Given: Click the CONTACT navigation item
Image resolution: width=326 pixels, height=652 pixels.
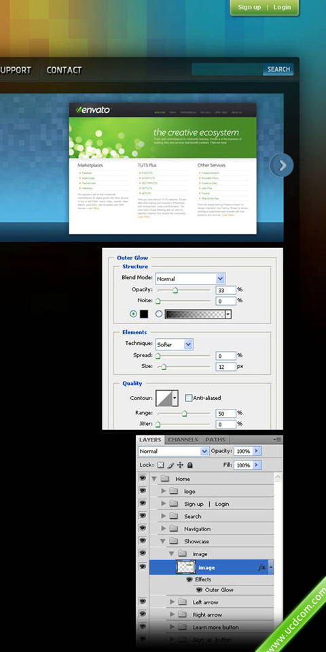Looking at the screenshot, I should pyautogui.click(x=64, y=70).
